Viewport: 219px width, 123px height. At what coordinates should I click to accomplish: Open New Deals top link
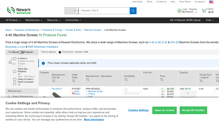point(137,2)
